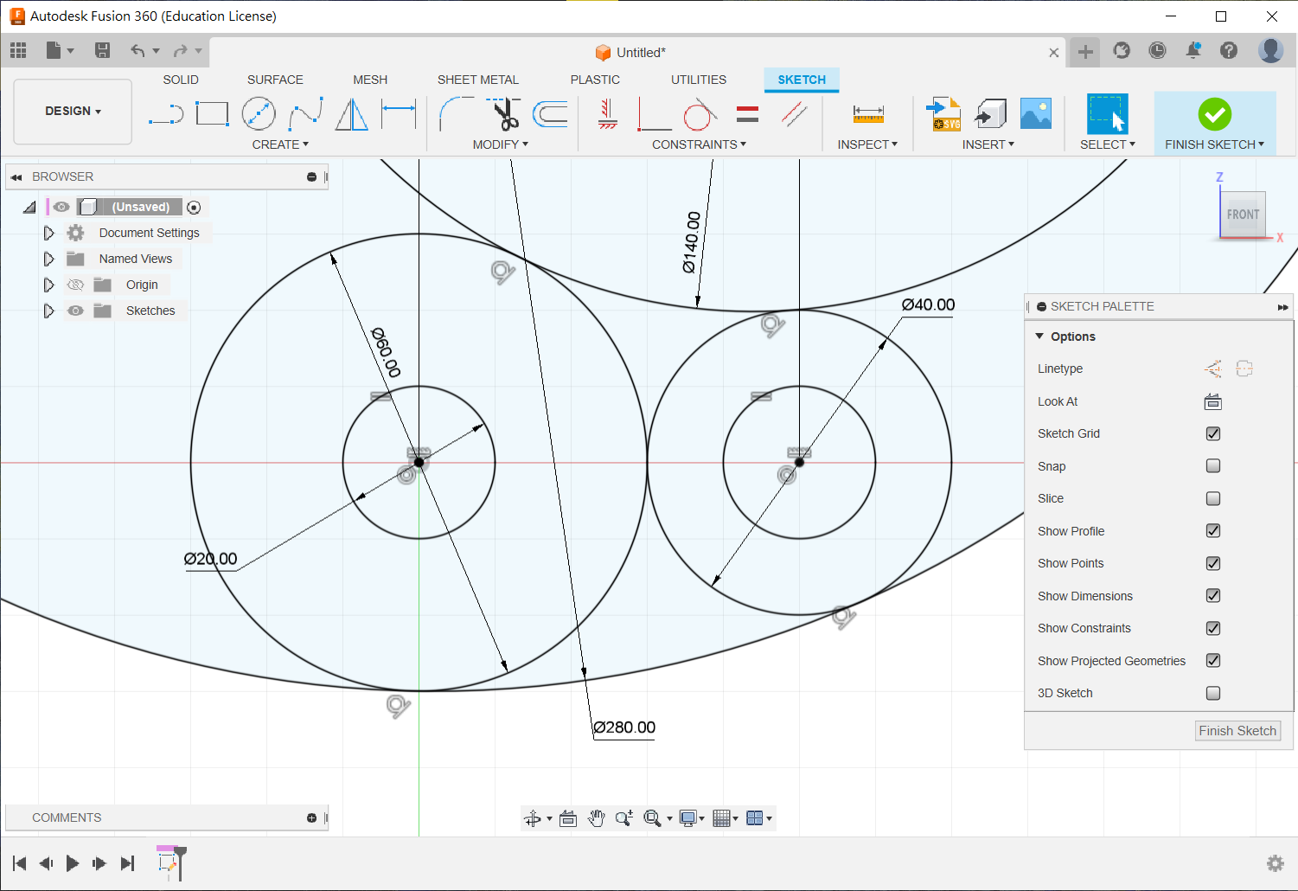This screenshot has width=1298, height=891.
Task: Open the DESIGN workspace dropdown
Action: click(73, 112)
